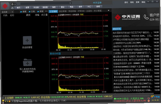The height and width of the screenshot is (104, 161).
Task: Select the 商品 tab
Action: (72, 7)
